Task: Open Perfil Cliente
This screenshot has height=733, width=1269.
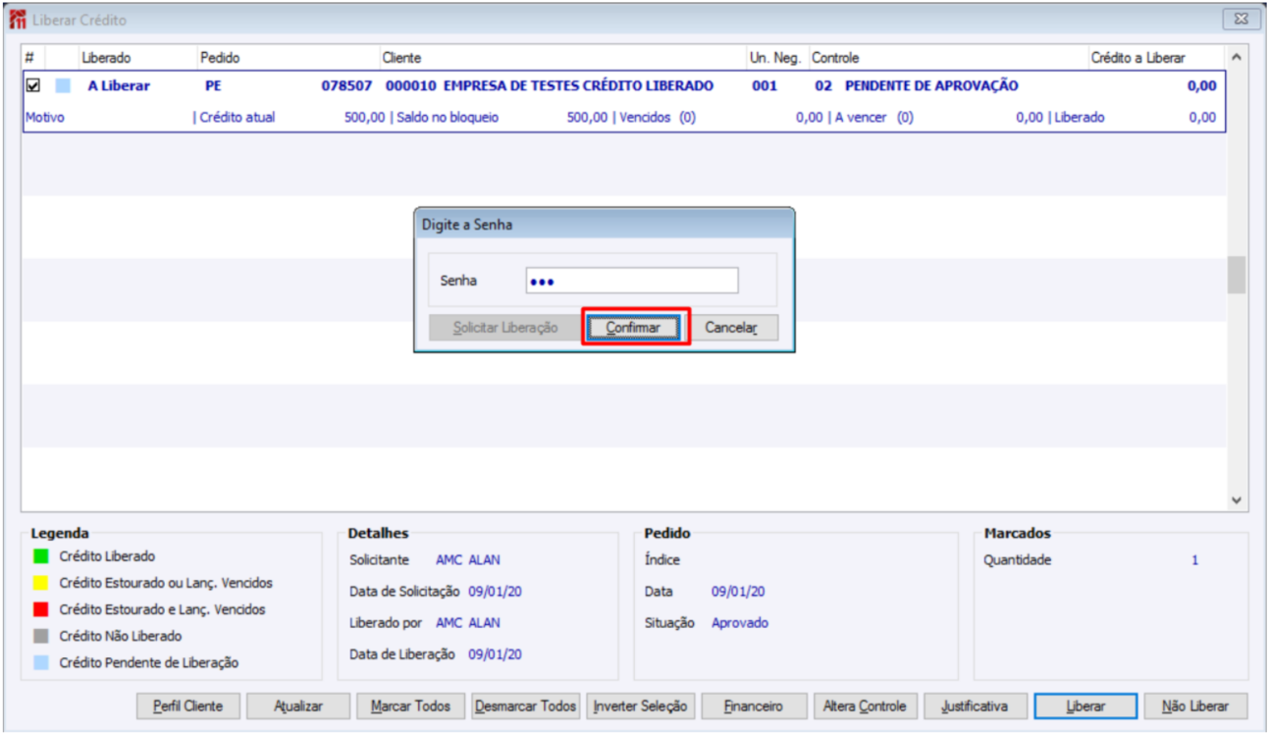Action: click(188, 706)
